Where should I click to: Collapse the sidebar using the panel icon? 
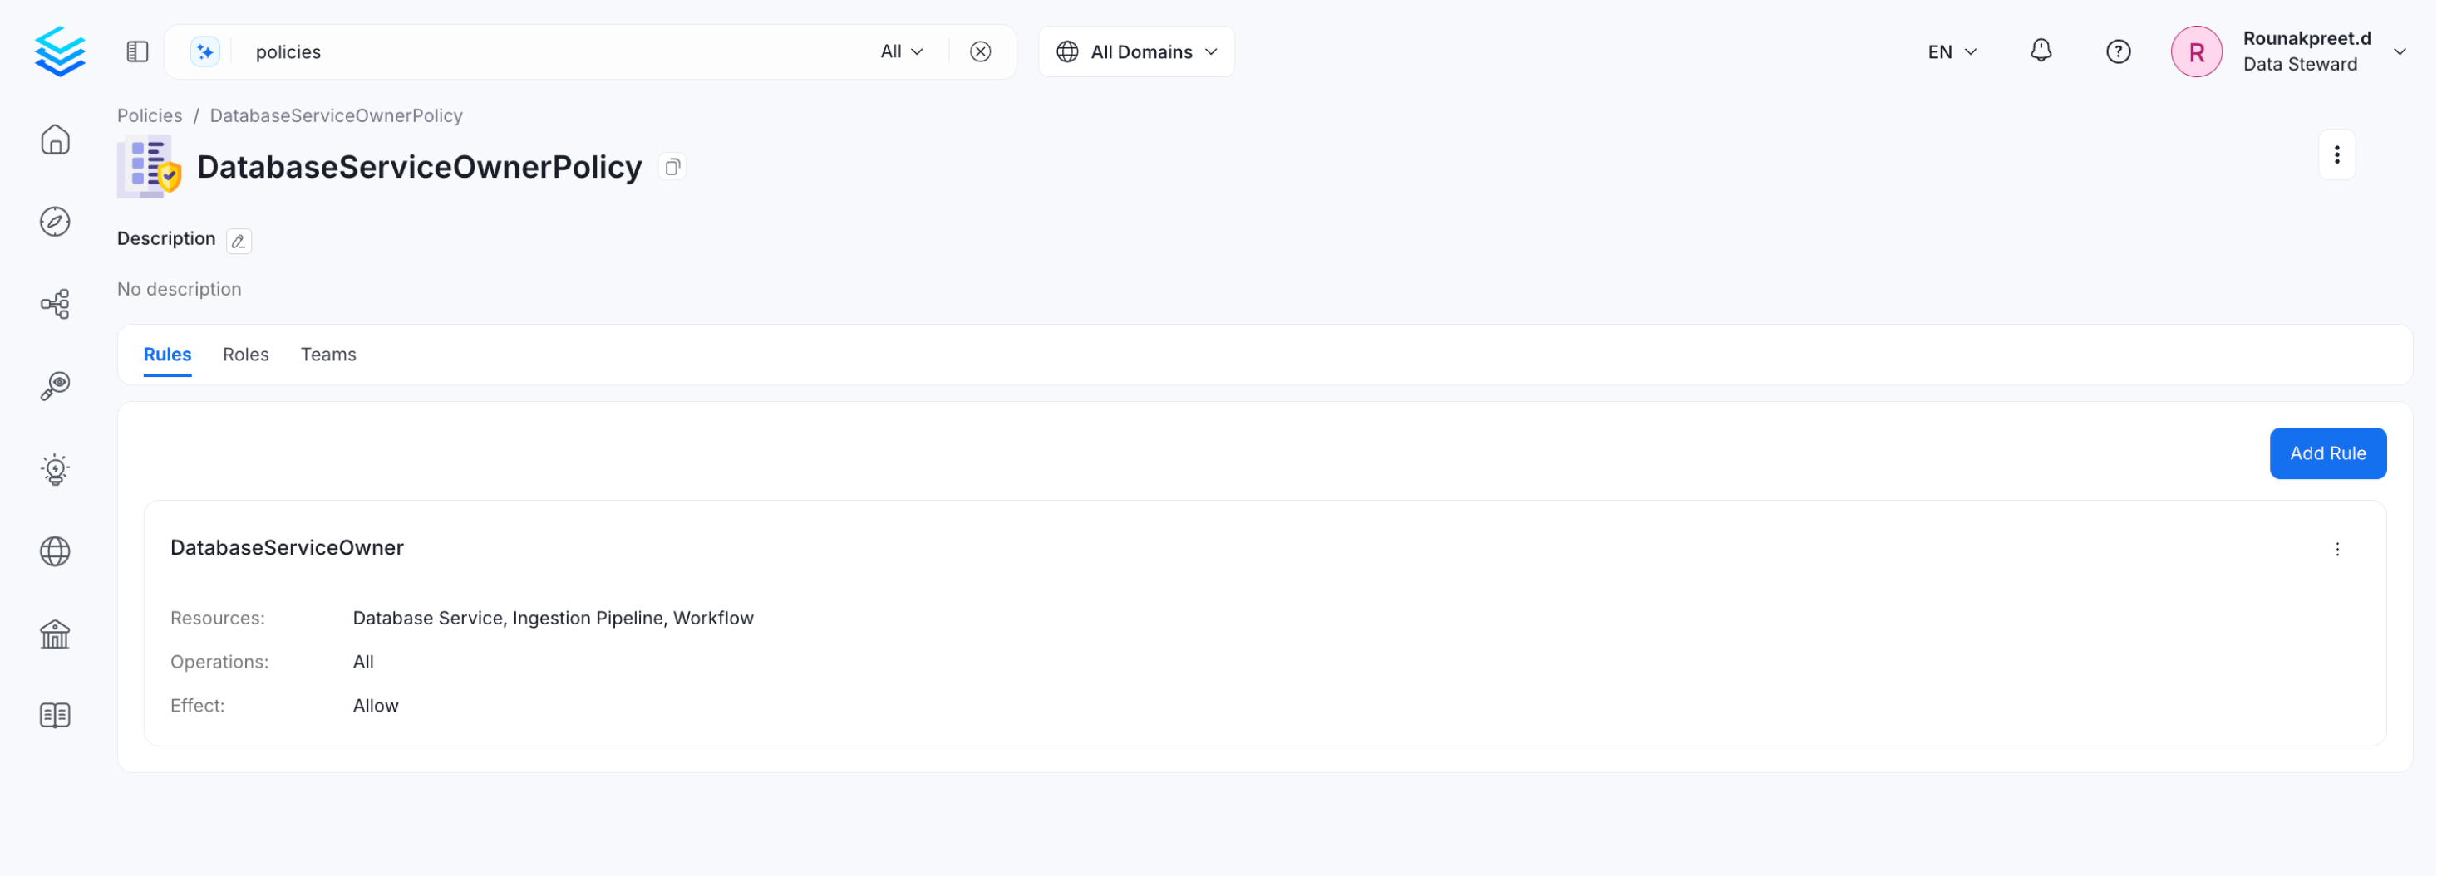[137, 51]
